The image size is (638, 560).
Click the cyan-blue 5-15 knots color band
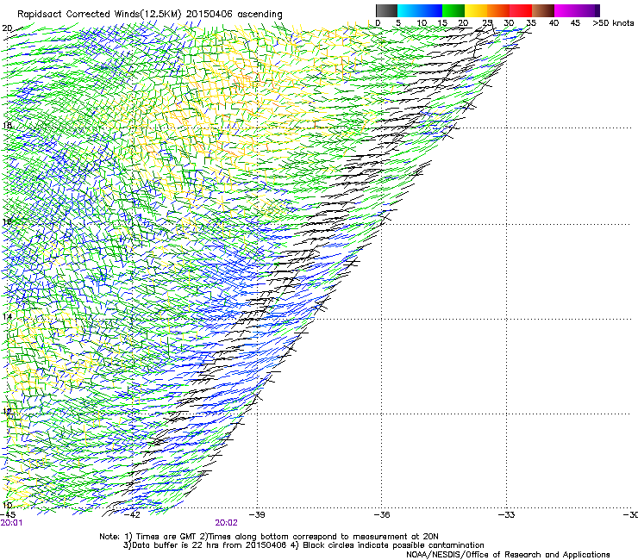click(420, 10)
